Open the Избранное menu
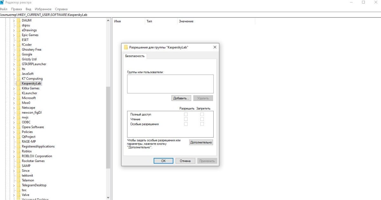 43,9
